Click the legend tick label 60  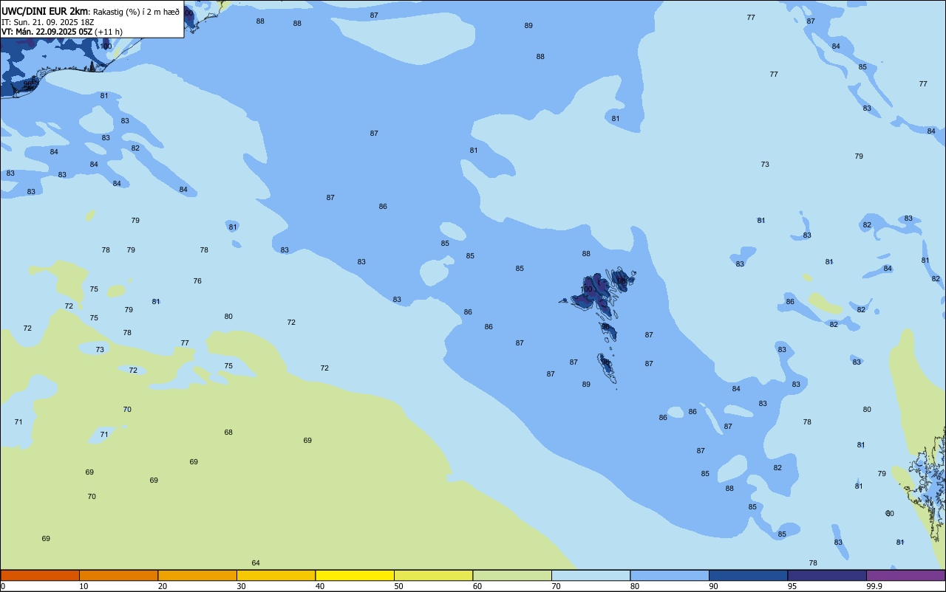(478, 586)
